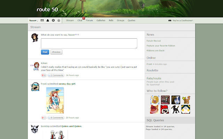Follow the round white-faced avatar
This screenshot has height=139, width=223.
(186, 109)
